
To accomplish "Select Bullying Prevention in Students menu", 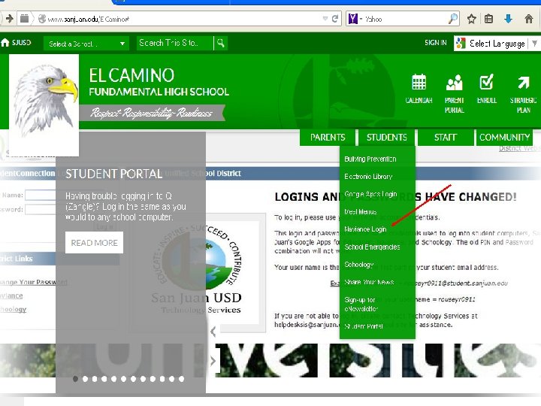I will pos(370,159).
